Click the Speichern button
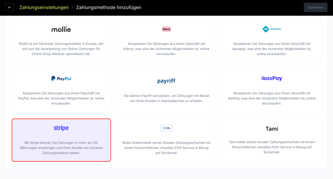333x179 pixels. (316, 7)
